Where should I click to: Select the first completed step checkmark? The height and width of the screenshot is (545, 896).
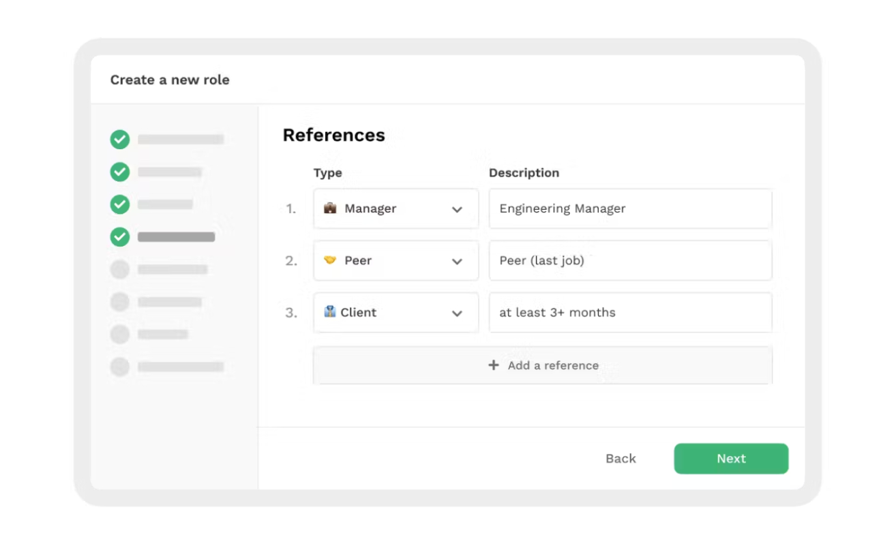120,140
